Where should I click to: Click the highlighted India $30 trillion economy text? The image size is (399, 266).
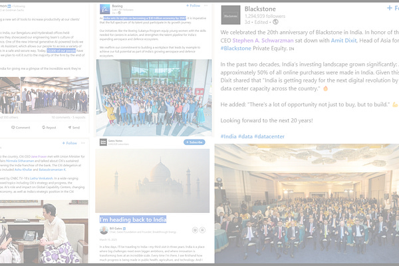click(x=145, y=18)
